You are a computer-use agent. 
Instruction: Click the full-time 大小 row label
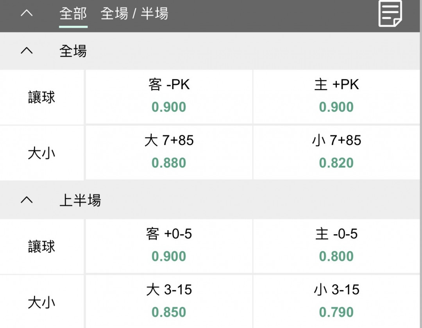point(41,153)
